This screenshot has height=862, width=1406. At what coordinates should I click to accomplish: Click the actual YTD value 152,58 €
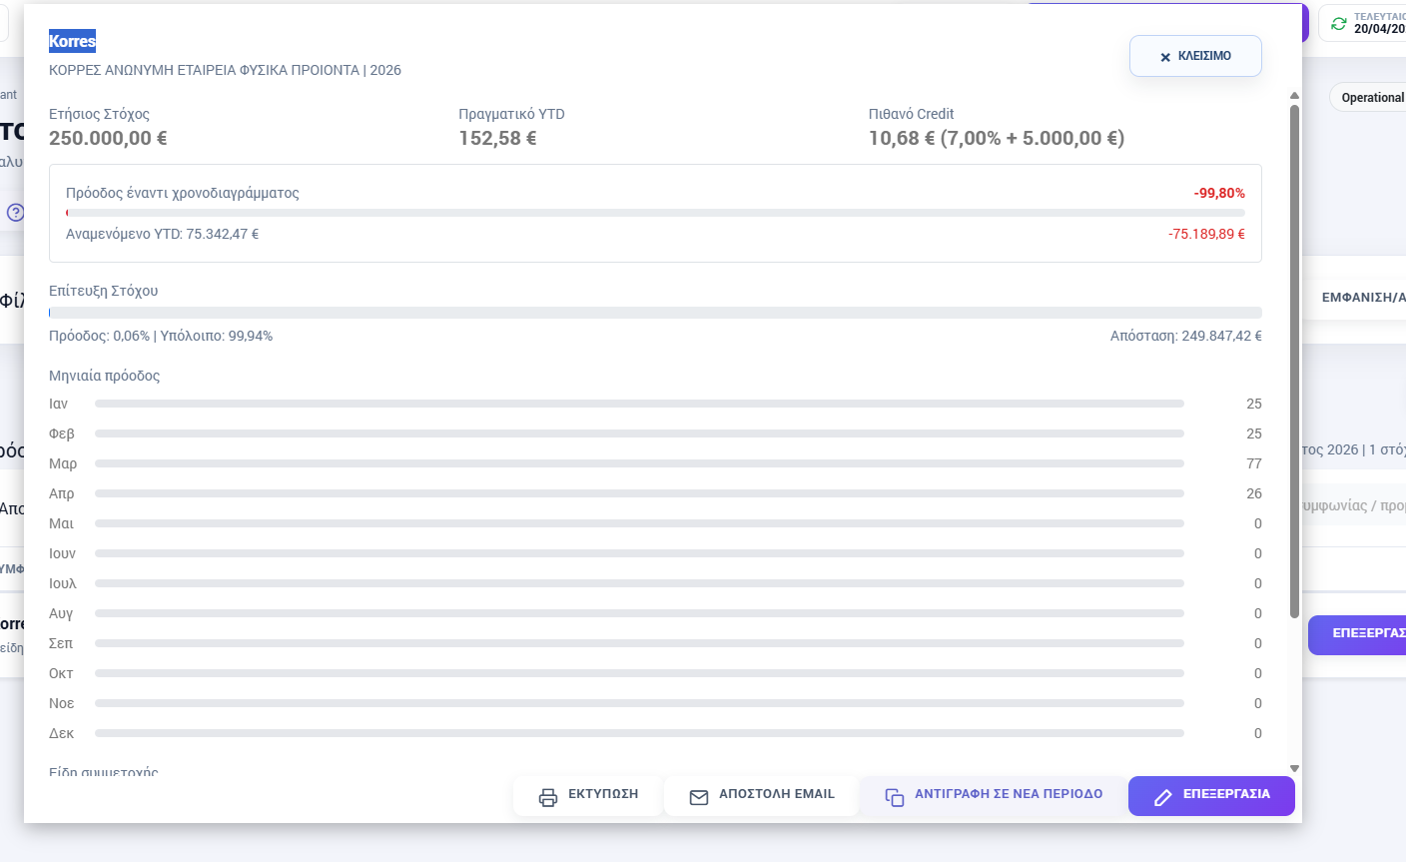click(497, 138)
